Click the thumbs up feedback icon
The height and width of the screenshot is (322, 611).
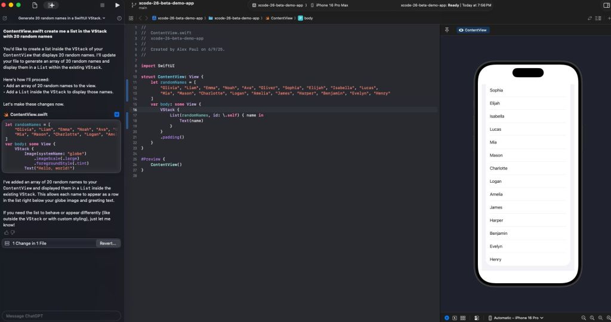(x=6, y=232)
